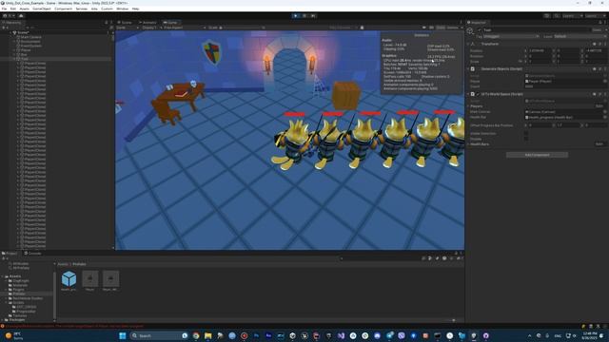Open the Window menu

122,9
